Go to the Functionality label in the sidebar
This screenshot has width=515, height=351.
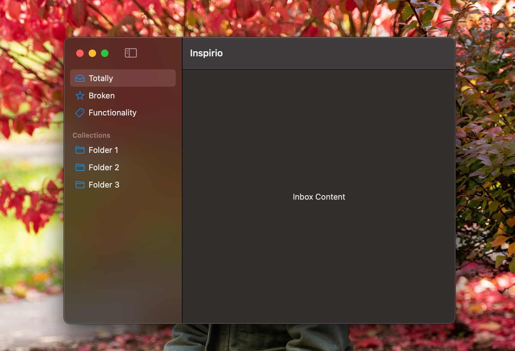coord(112,113)
